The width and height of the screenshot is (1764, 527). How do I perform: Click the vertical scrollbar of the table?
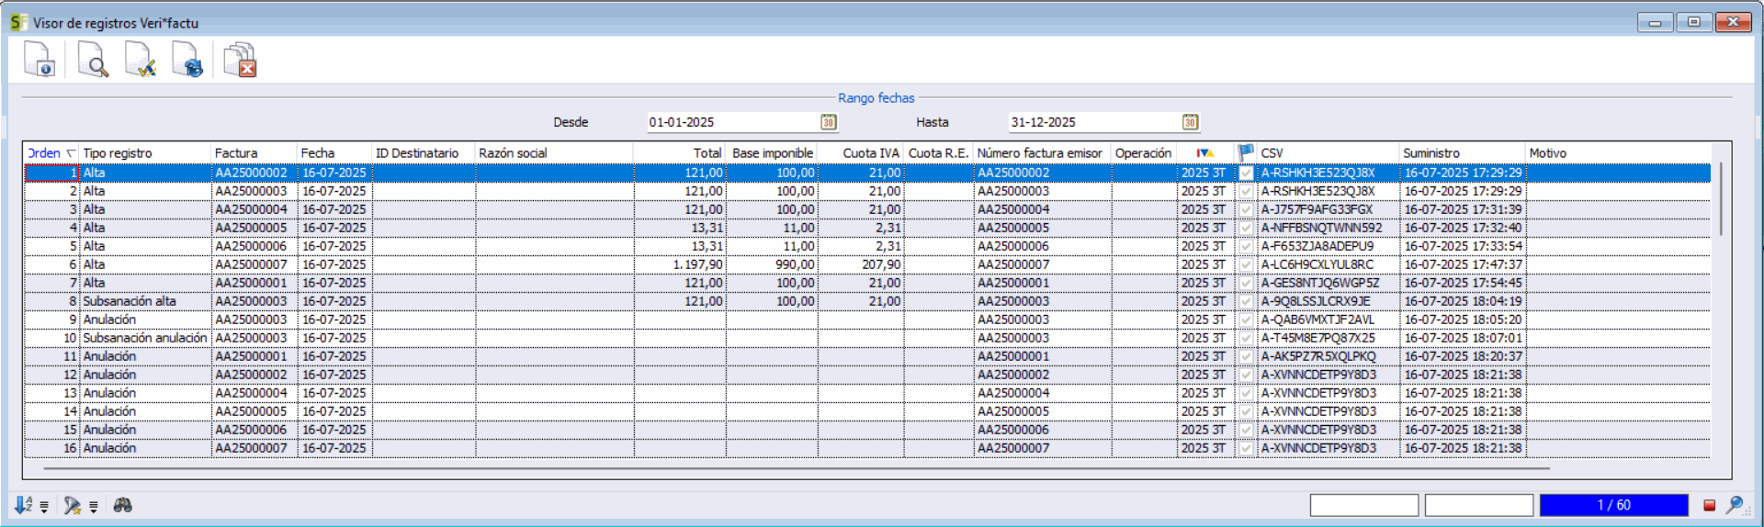coord(1721,200)
